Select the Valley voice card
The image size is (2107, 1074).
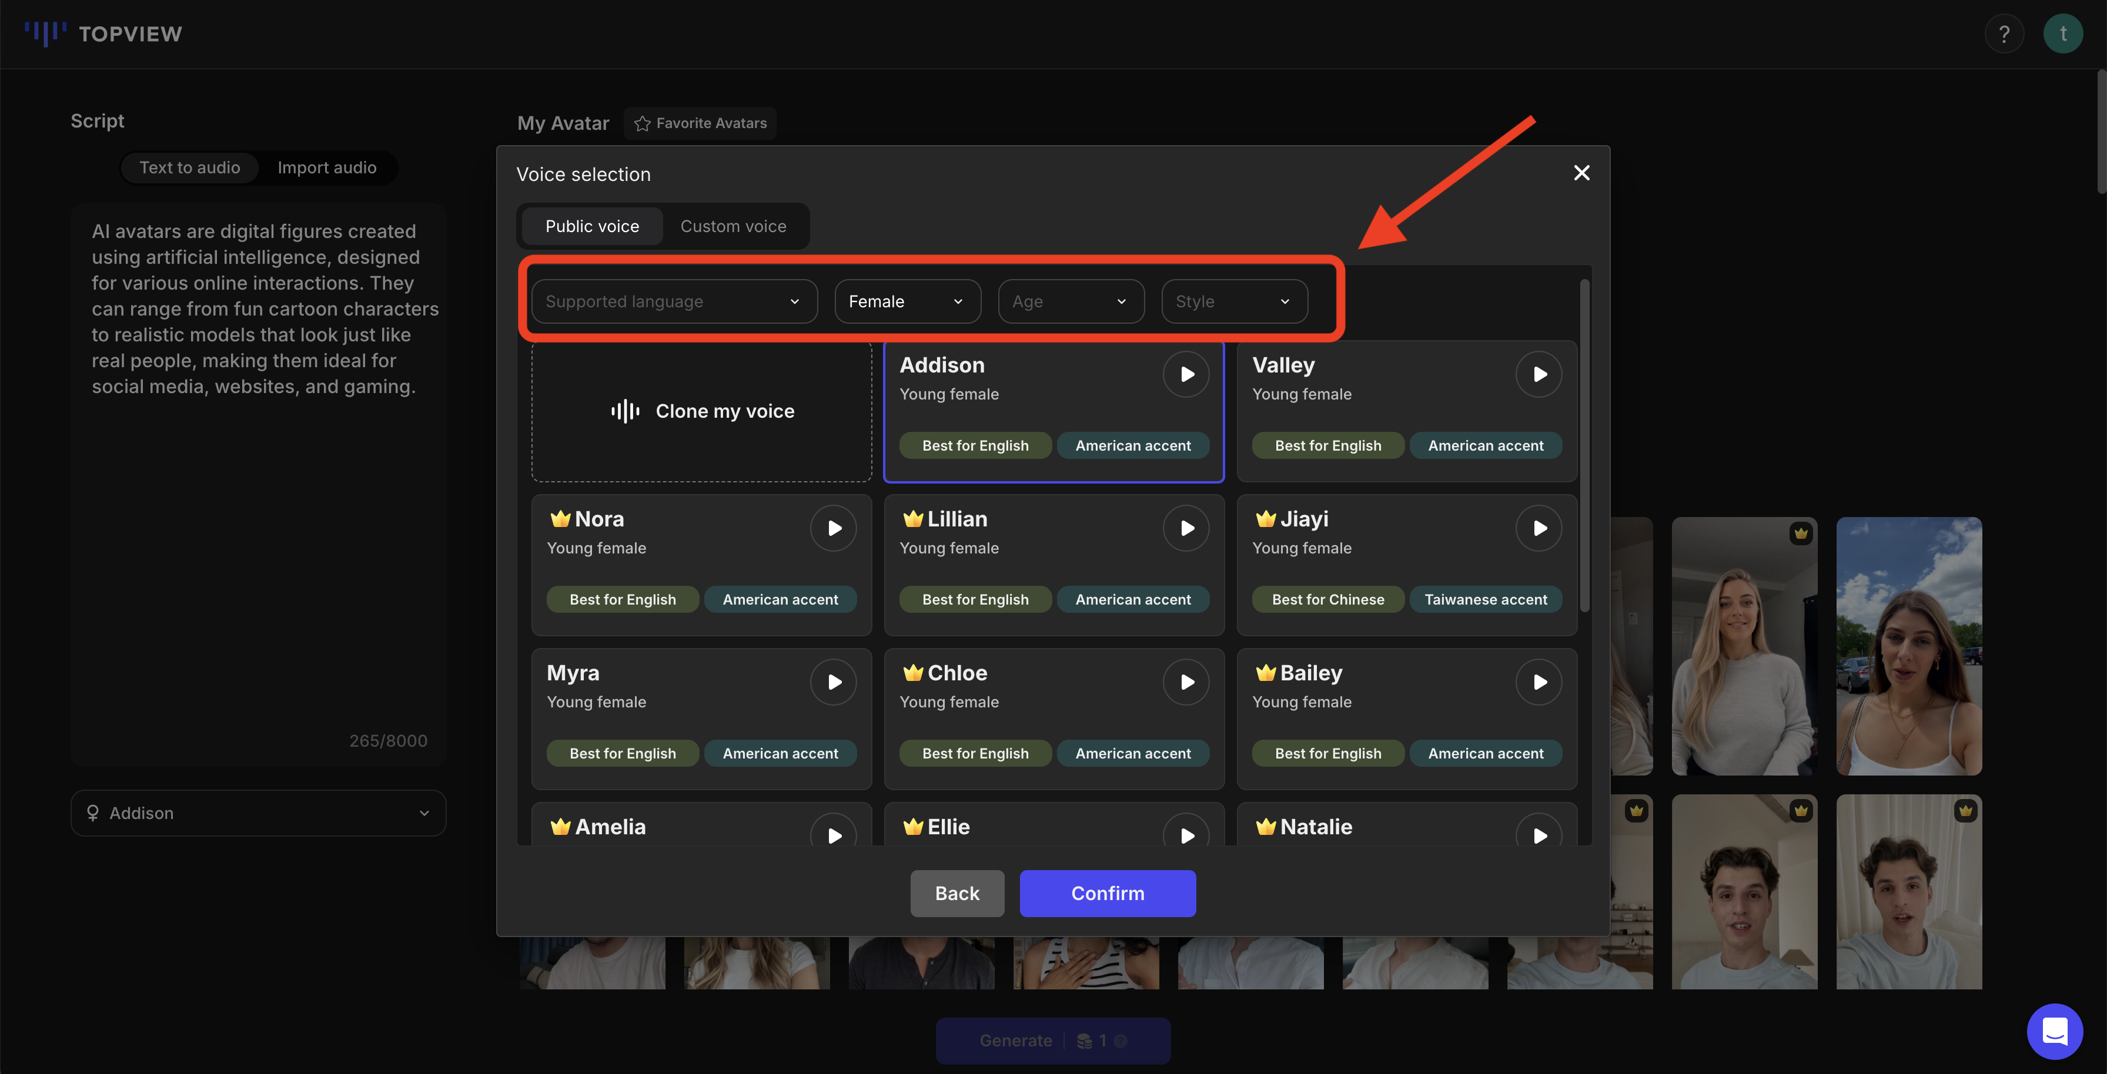[x=1407, y=411]
